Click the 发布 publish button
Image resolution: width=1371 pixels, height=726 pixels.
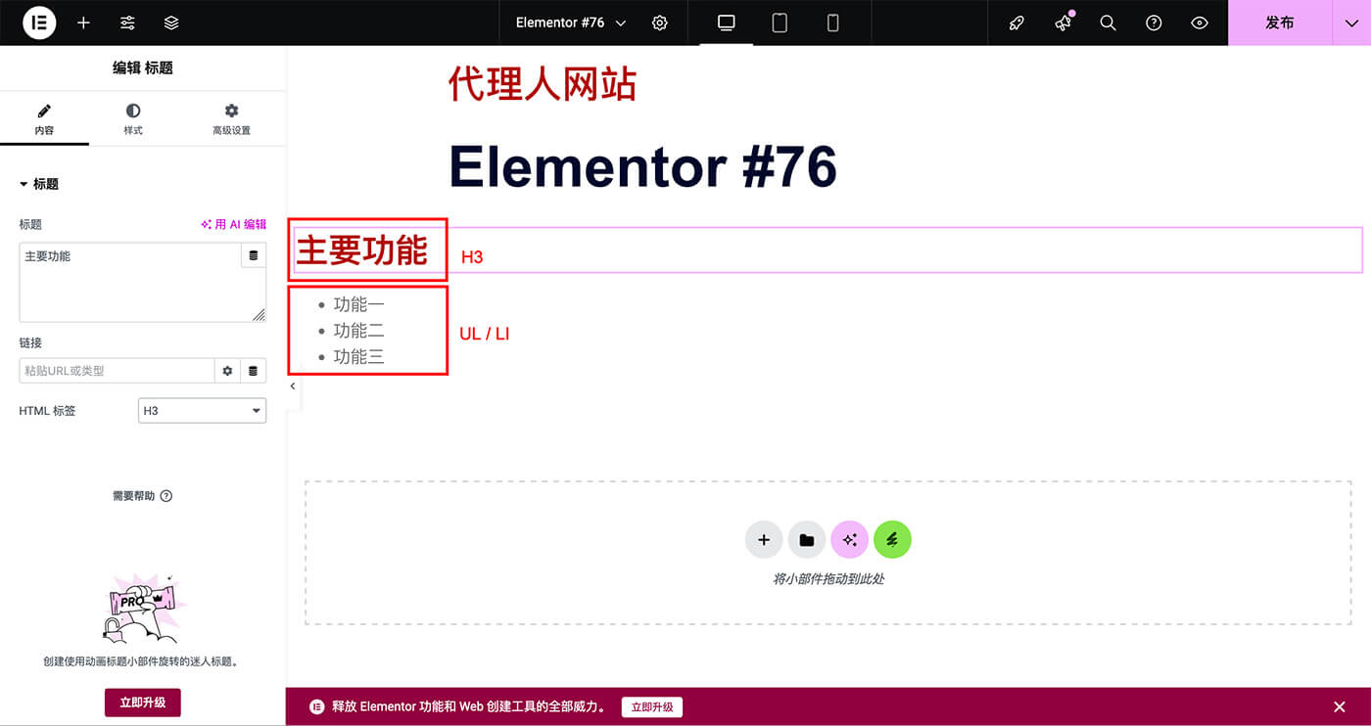tap(1280, 23)
